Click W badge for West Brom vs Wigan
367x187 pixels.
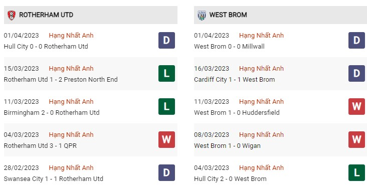[356, 140]
